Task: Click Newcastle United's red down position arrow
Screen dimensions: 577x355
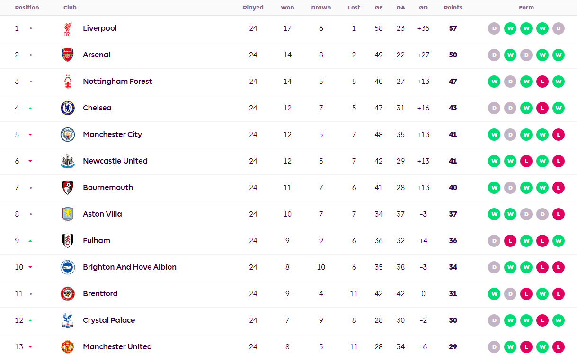Action: [30, 161]
